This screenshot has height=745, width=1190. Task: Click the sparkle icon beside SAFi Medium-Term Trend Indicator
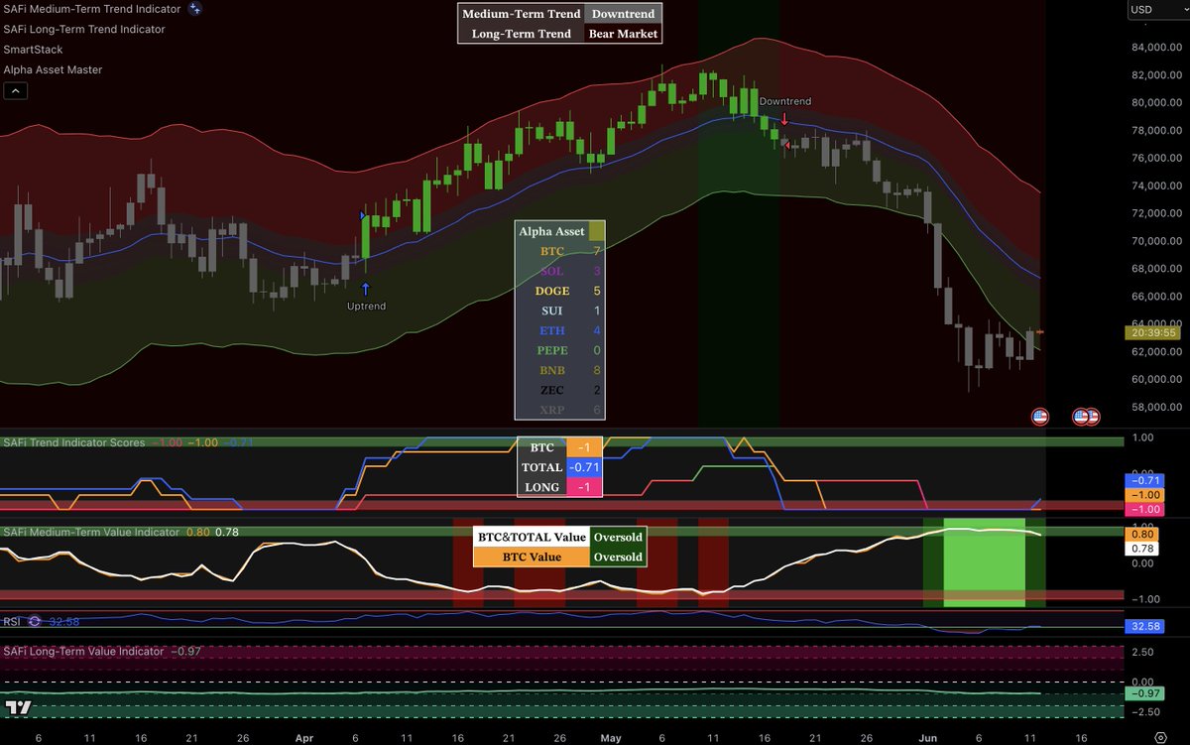click(x=195, y=9)
